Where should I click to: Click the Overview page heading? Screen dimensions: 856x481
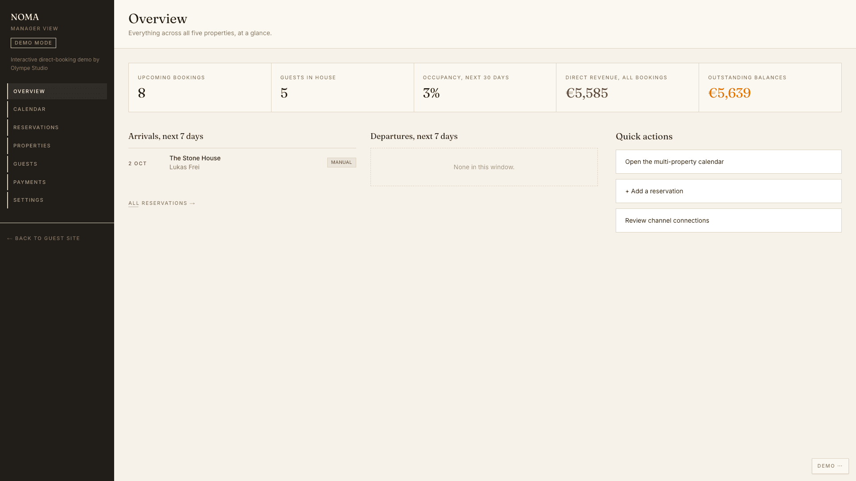(158, 19)
